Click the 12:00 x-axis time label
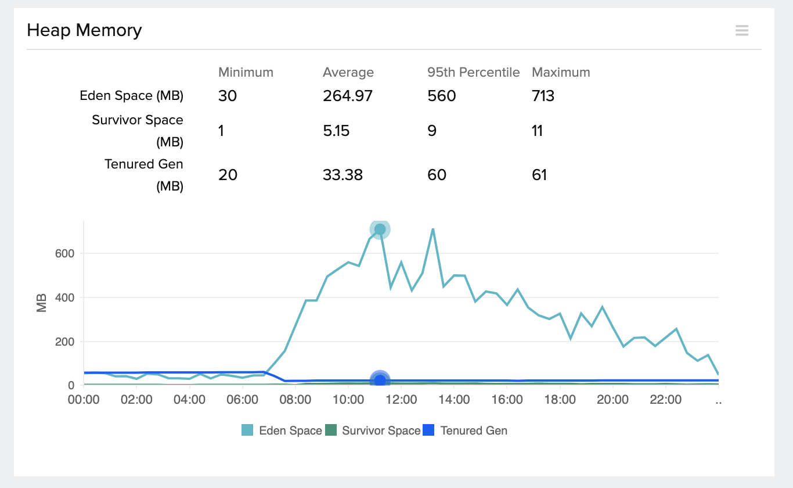The width and height of the screenshot is (793, 488). pos(401,400)
